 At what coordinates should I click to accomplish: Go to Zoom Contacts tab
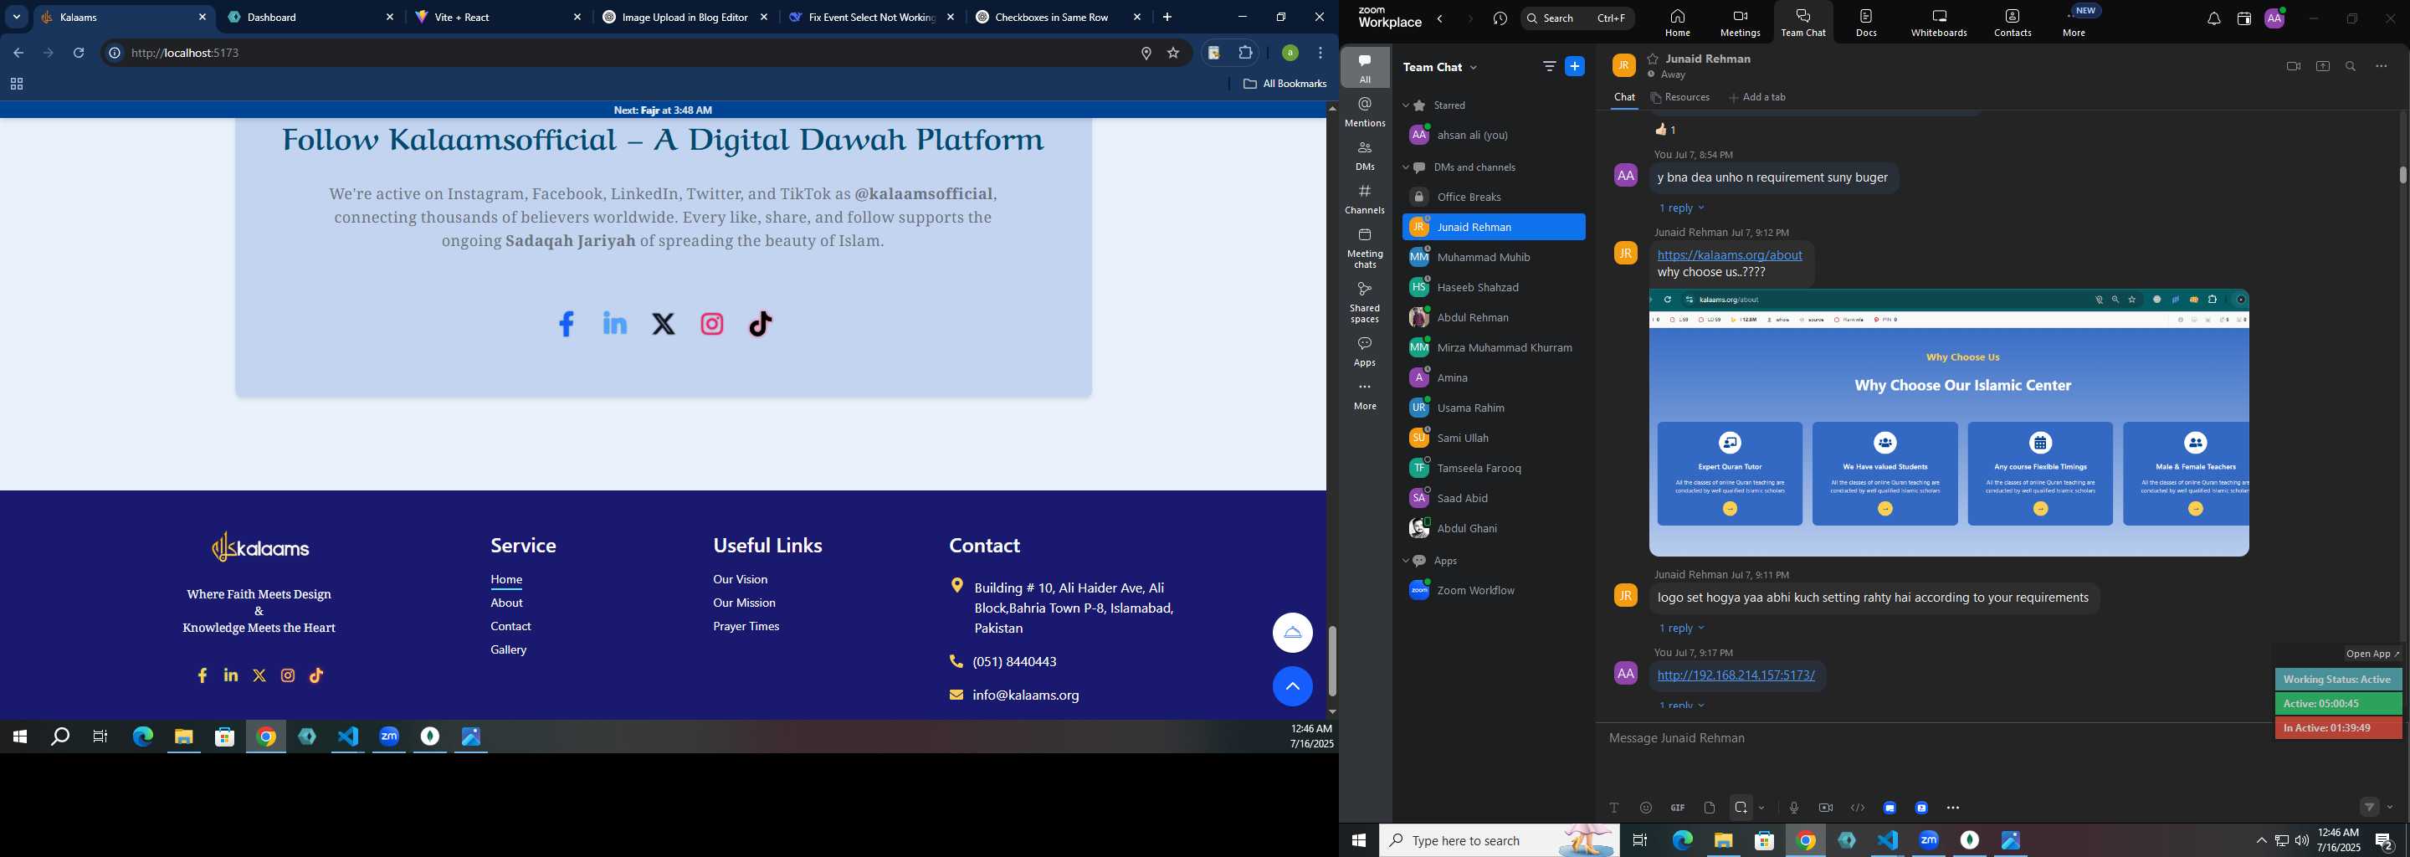point(2013,23)
